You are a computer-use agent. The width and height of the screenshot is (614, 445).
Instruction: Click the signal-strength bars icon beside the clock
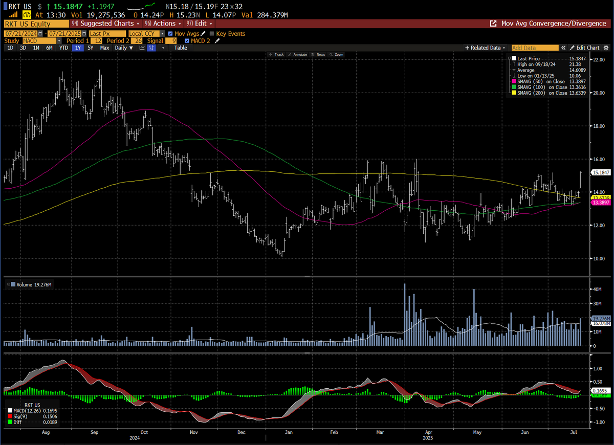point(13,15)
